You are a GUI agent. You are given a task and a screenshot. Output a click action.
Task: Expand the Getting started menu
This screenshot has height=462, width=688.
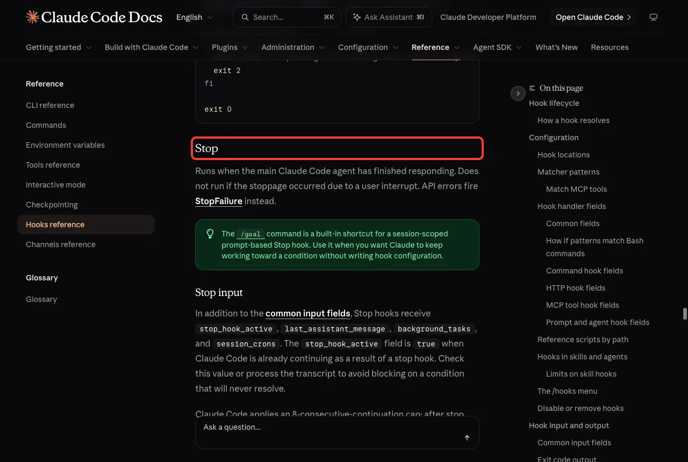pos(59,47)
